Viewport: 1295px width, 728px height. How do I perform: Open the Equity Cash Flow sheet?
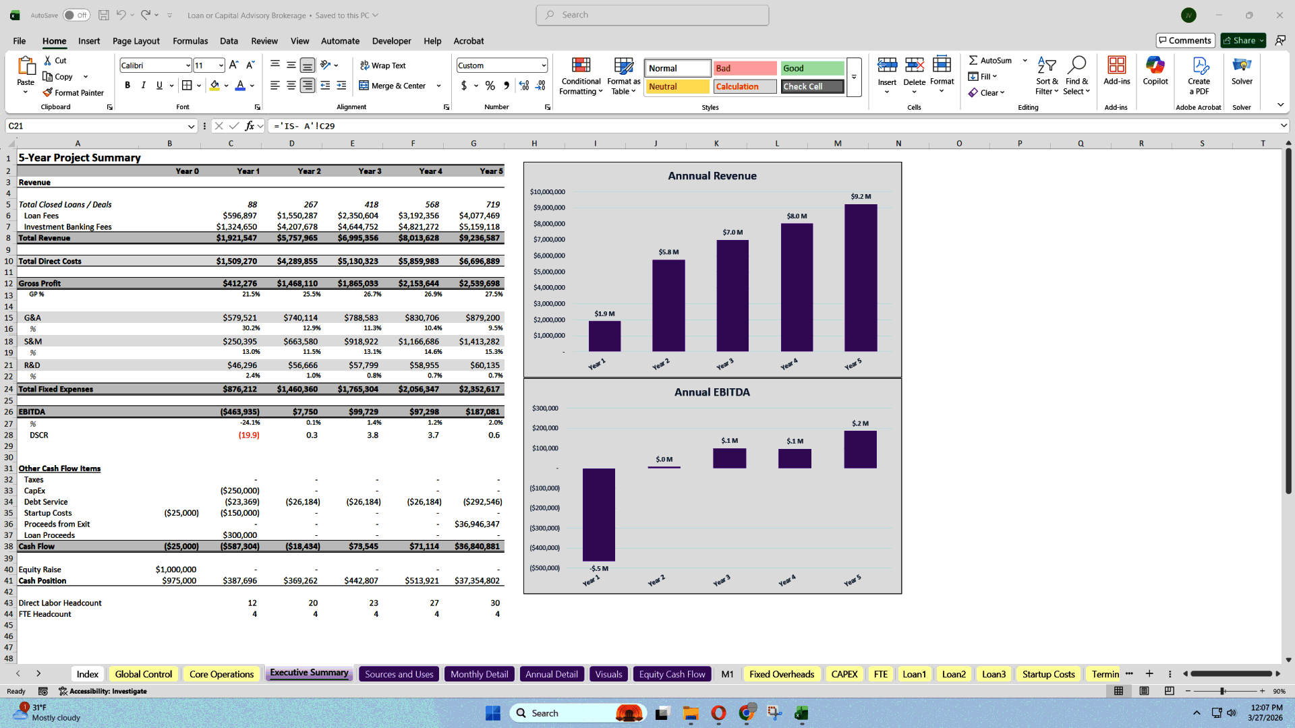coord(672,673)
